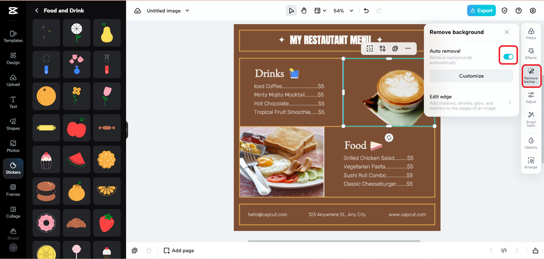Open more options in floating toolbar
The height and width of the screenshot is (259, 544).
tap(408, 48)
